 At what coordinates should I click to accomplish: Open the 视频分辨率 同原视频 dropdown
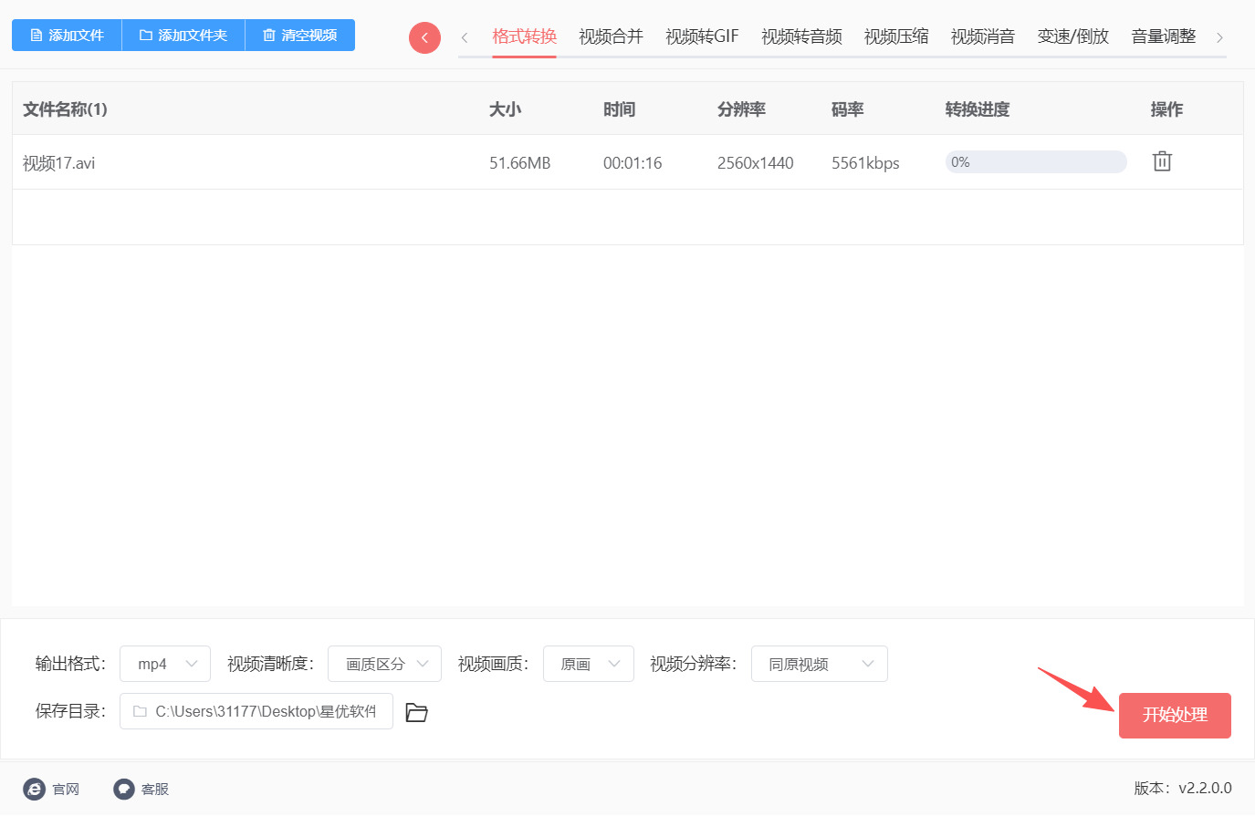(x=819, y=664)
